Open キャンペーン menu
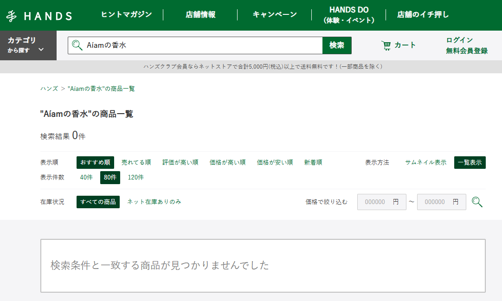 click(275, 14)
